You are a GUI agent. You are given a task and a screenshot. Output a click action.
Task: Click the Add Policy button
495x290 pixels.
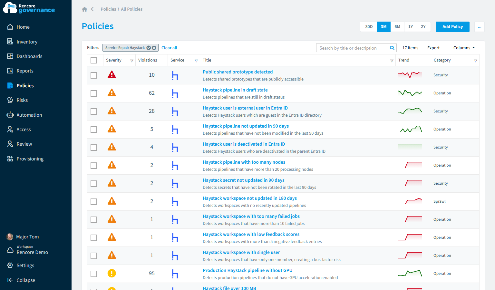coord(452,27)
